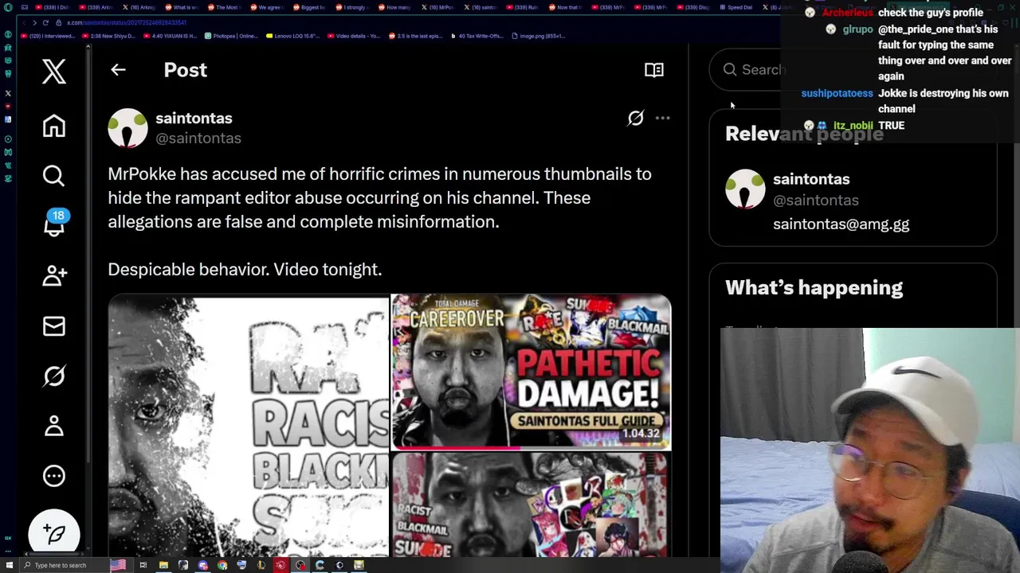Open Notifications bell with 18 badge
The image size is (1020, 573).
click(55, 224)
